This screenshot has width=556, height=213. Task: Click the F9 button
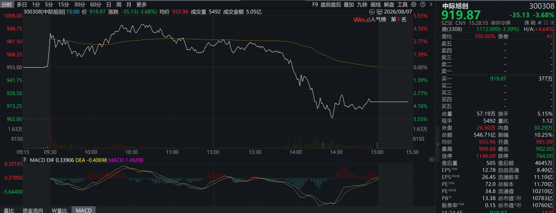[315, 5]
